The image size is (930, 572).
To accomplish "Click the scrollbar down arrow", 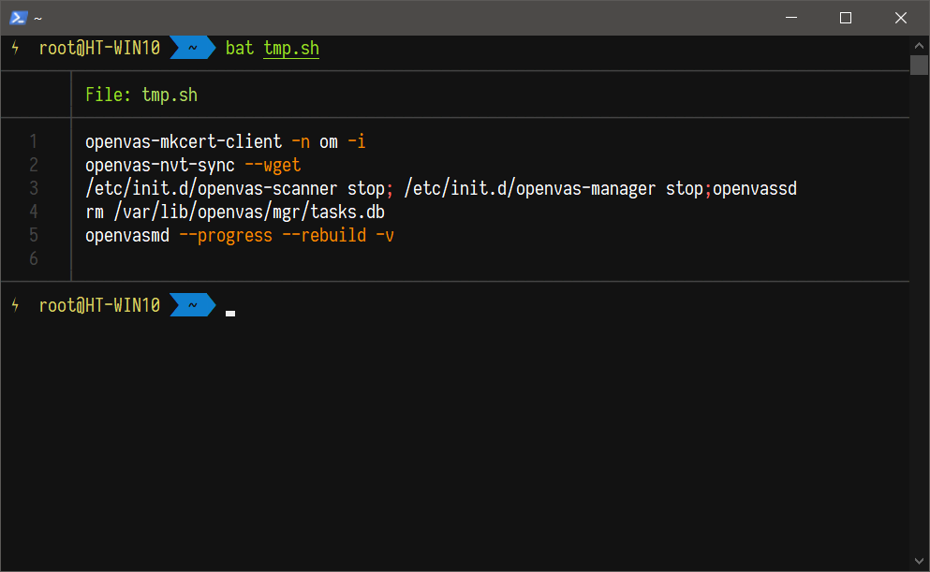I will coord(919,562).
